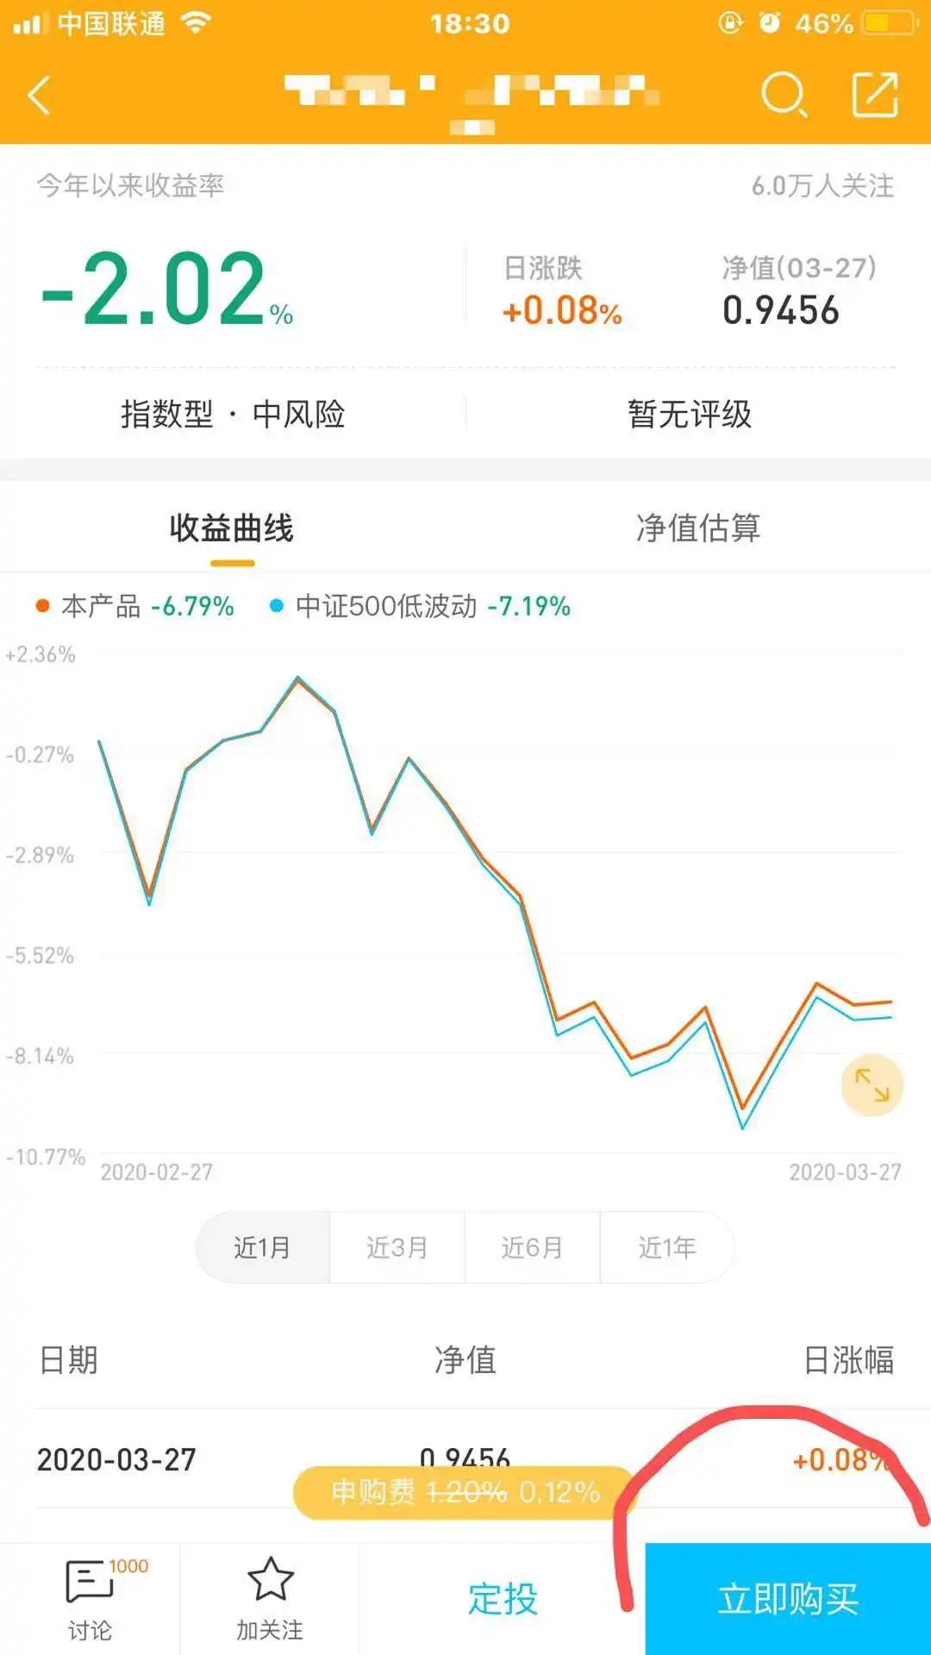Open search with magnifier icon
The width and height of the screenshot is (931, 1655).
pos(784,95)
